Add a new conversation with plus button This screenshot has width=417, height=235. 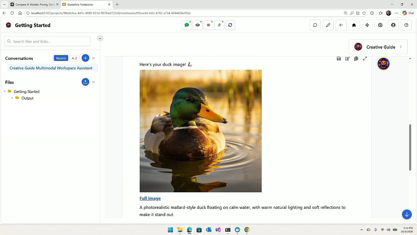85,58
